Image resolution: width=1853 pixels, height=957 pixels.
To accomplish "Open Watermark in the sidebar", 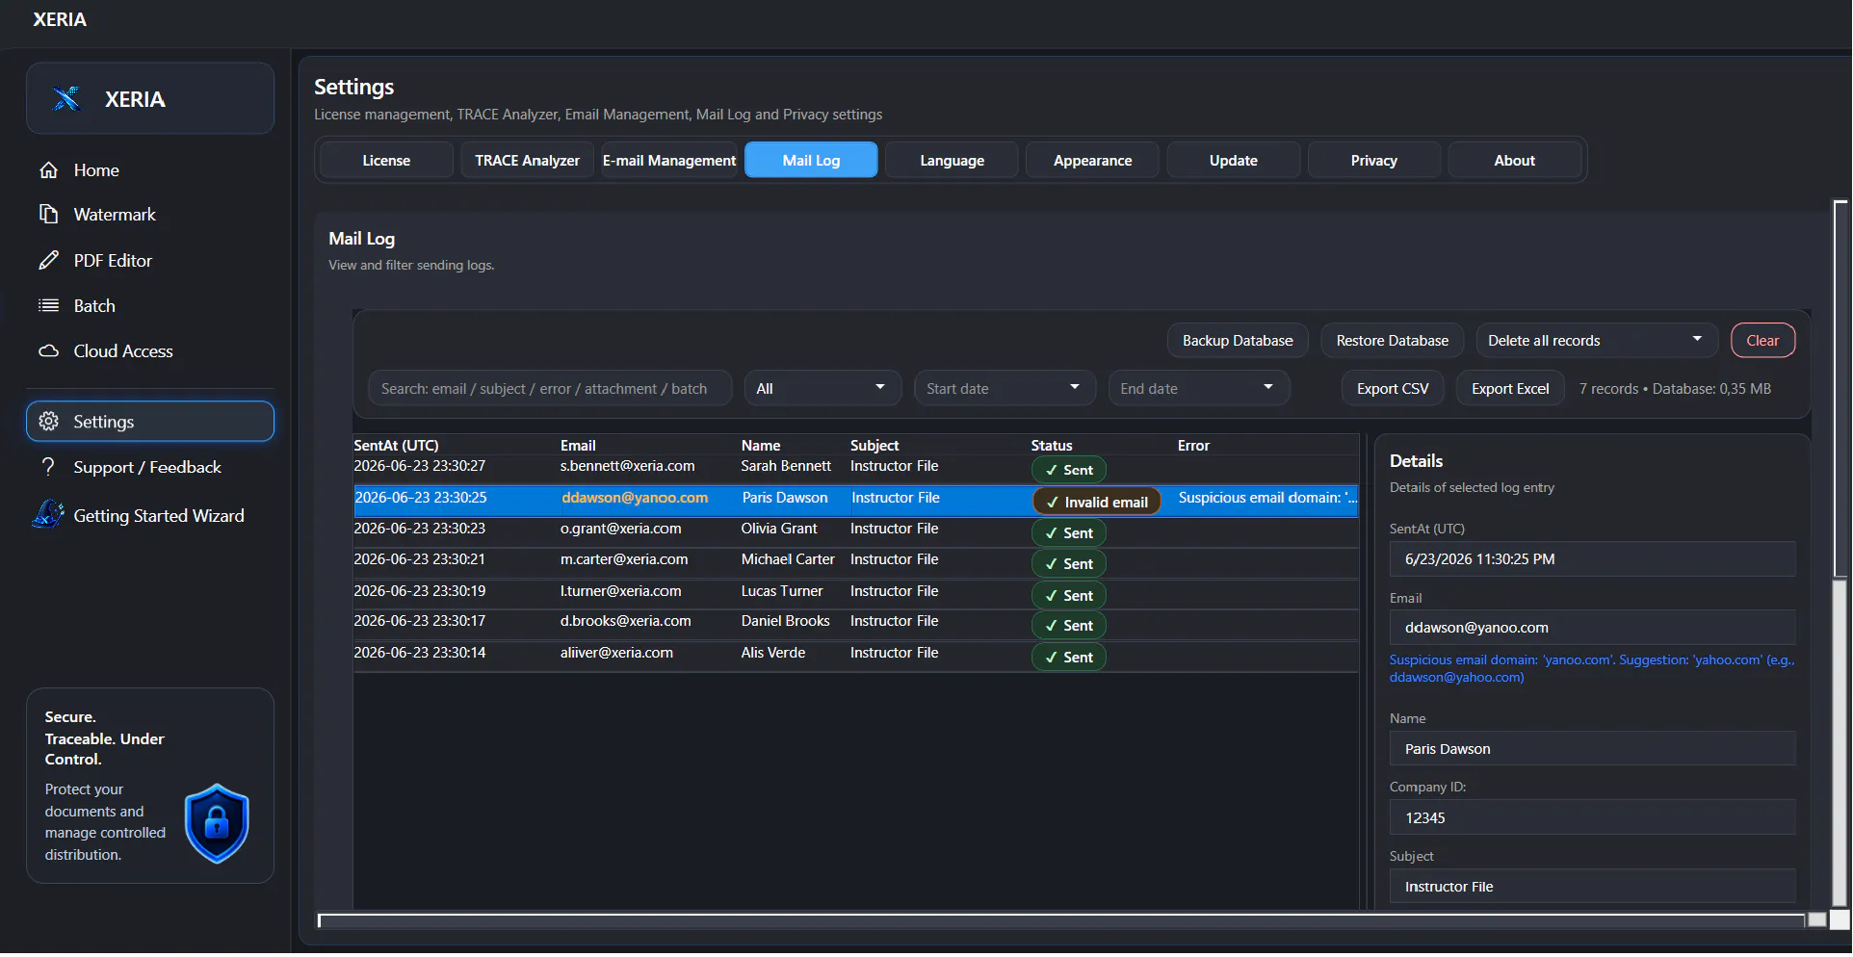I will pyautogui.click(x=114, y=214).
